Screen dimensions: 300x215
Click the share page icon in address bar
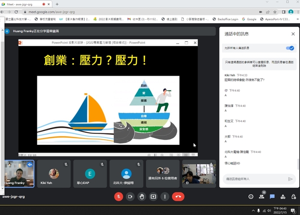click(x=268, y=12)
